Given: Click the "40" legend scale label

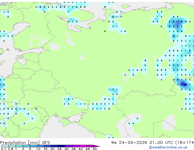Looking at the screenshot, I should 81,149.
